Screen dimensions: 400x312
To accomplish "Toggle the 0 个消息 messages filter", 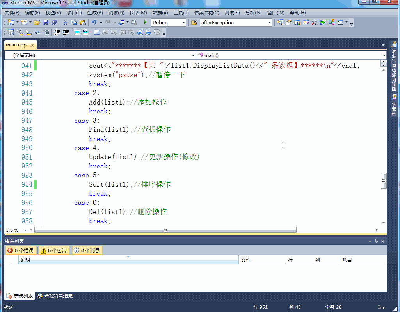I will coord(87,250).
